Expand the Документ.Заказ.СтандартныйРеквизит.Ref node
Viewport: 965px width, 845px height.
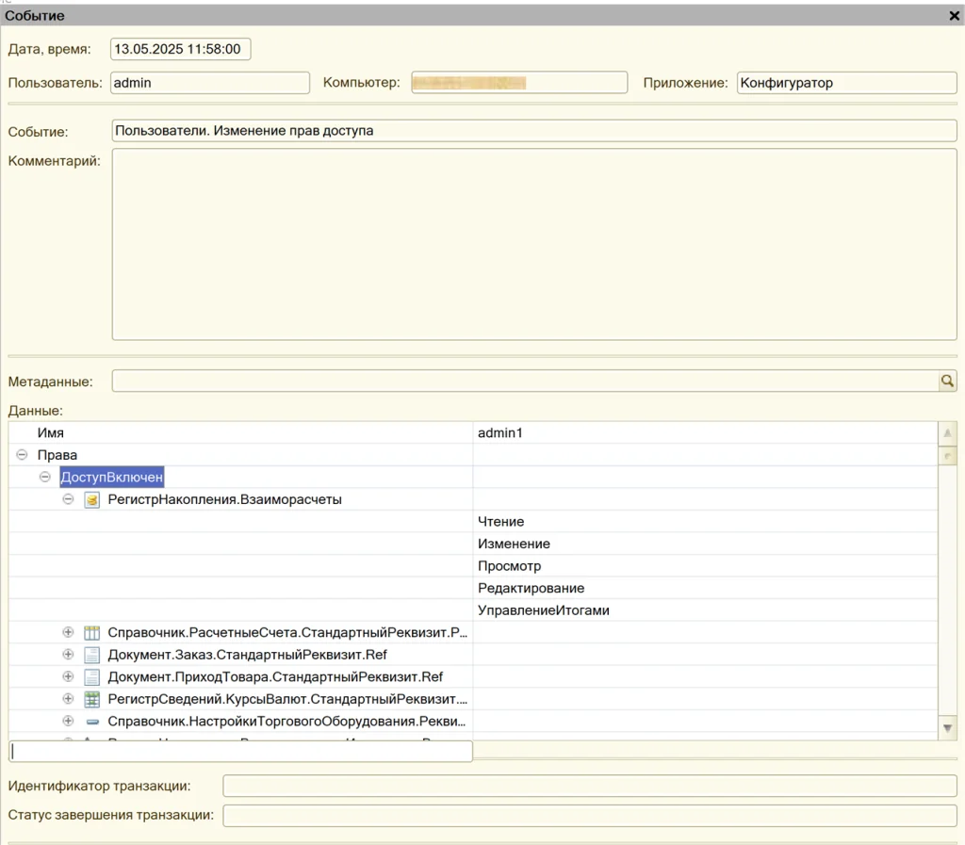[x=68, y=655]
